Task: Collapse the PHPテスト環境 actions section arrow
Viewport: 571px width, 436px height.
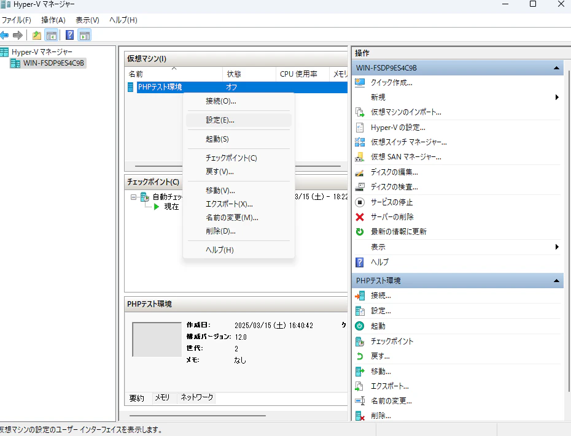Action: 556,281
